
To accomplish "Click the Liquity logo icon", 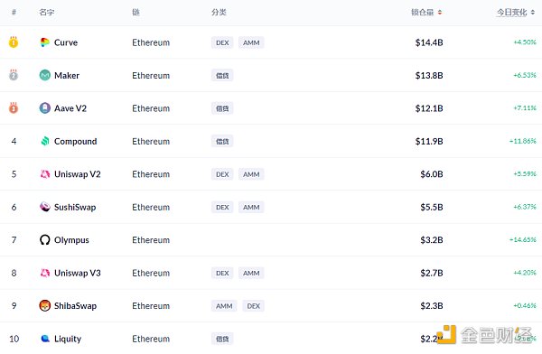I will [x=45, y=339].
